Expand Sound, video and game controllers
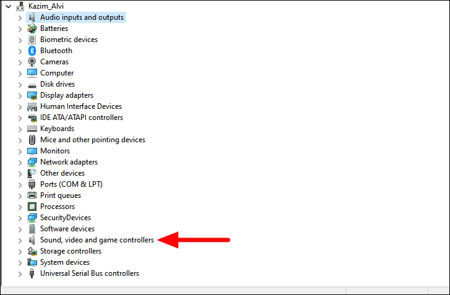This screenshot has width=450, height=295. (x=20, y=241)
